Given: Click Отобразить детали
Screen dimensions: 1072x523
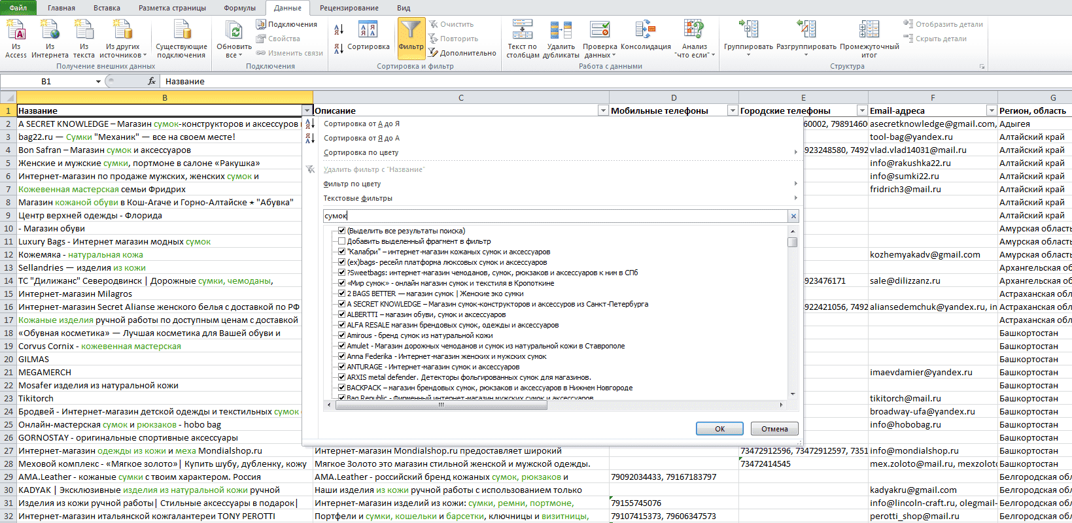Looking at the screenshot, I should 943,24.
